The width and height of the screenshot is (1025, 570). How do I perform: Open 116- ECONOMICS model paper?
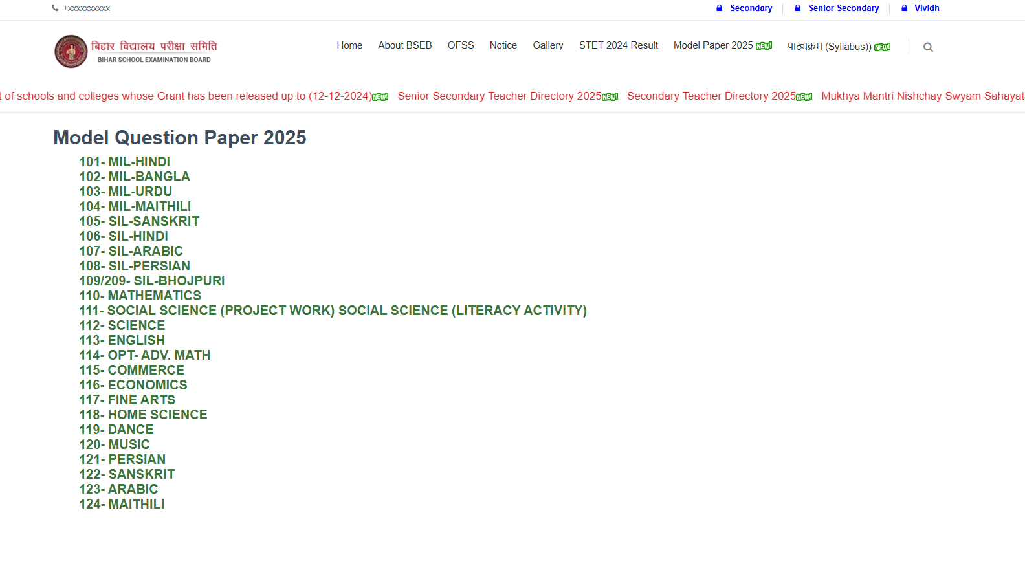click(133, 385)
